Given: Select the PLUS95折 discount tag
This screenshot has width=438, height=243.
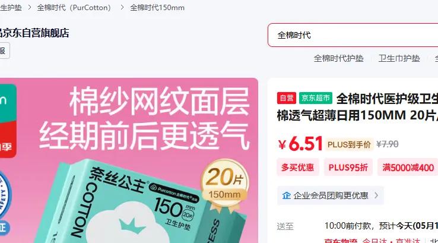Looking at the screenshot, I should (348, 168).
